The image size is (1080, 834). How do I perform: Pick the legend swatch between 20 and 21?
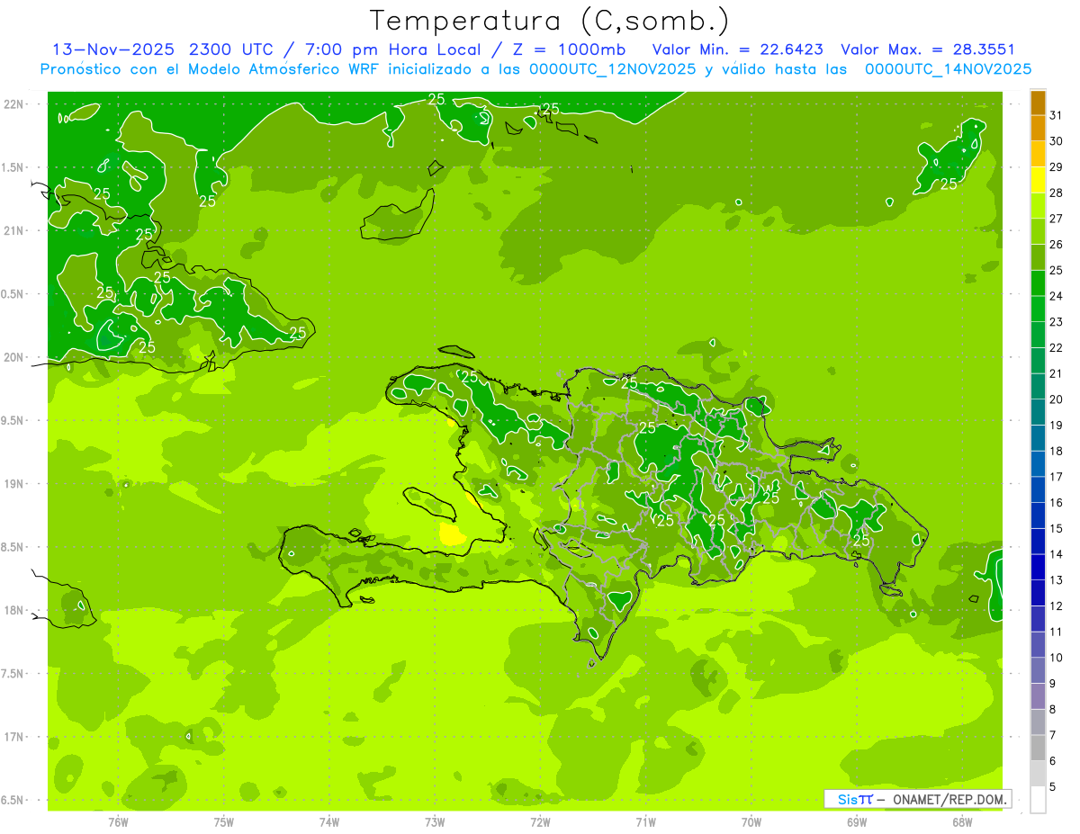[x=1038, y=387]
